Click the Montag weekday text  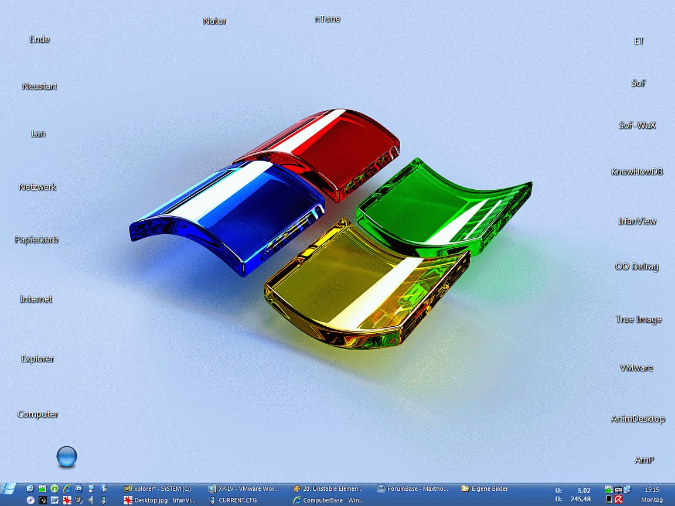tap(652, 500)
